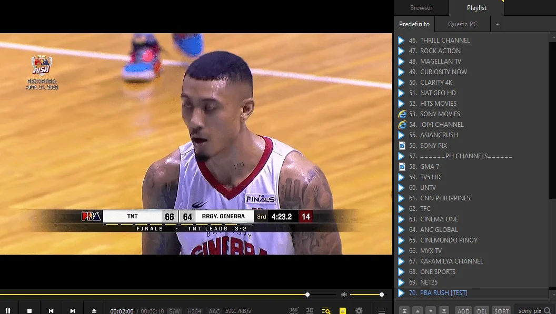Viewport: 556px width, 314px height.
Task: Click the S/W decoder indicator
Action: (x=174, y=311)
